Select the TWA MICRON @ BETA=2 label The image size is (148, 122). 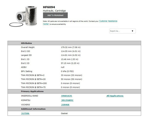click(x=33, y=75)
